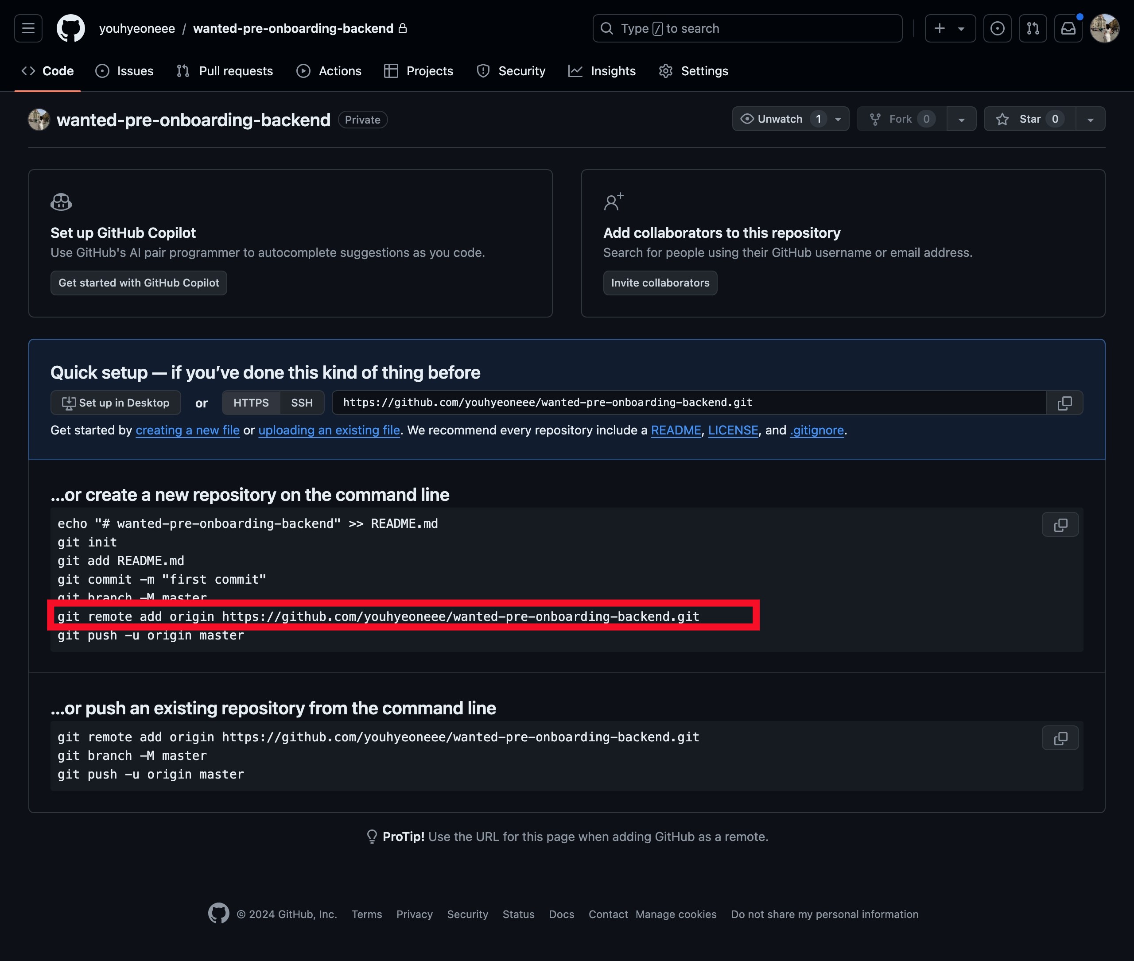Open the Insights tab
The image size is (1134, 961).
[602, 71]
